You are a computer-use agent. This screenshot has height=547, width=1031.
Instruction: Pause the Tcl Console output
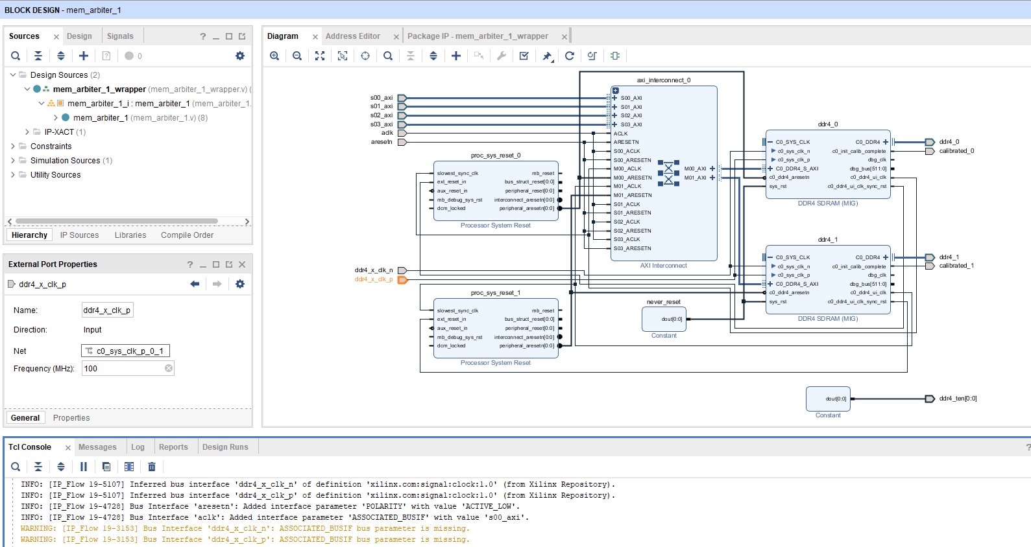coord(84,467)
